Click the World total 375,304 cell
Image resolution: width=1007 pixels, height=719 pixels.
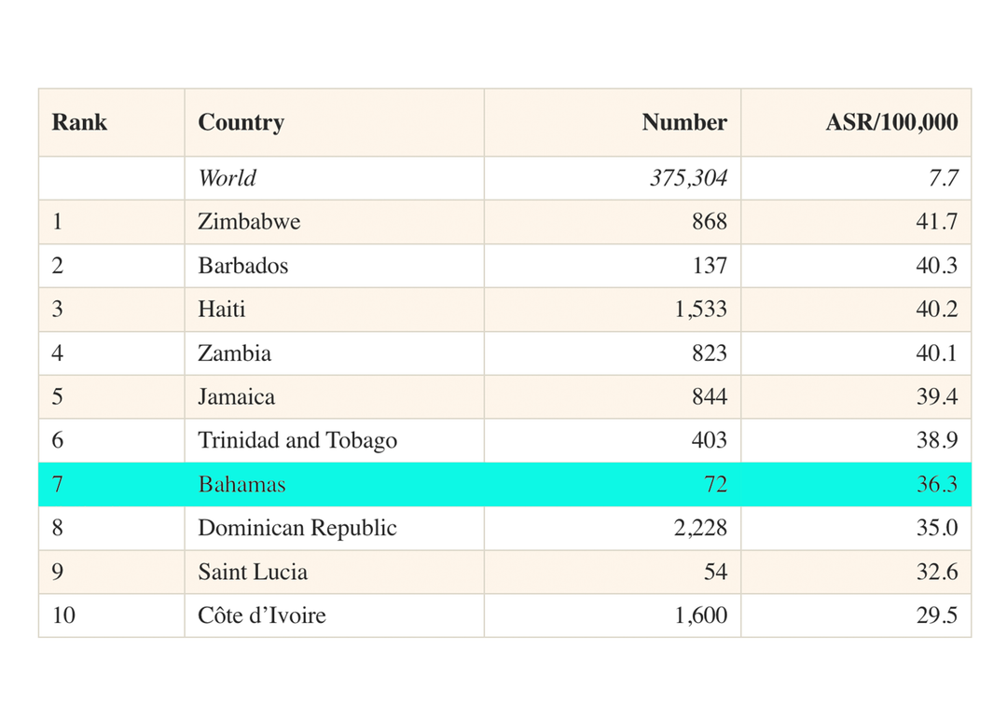(x=687, y=178)
